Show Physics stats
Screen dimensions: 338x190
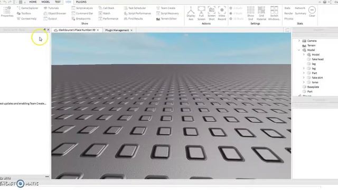pos(289,19)
